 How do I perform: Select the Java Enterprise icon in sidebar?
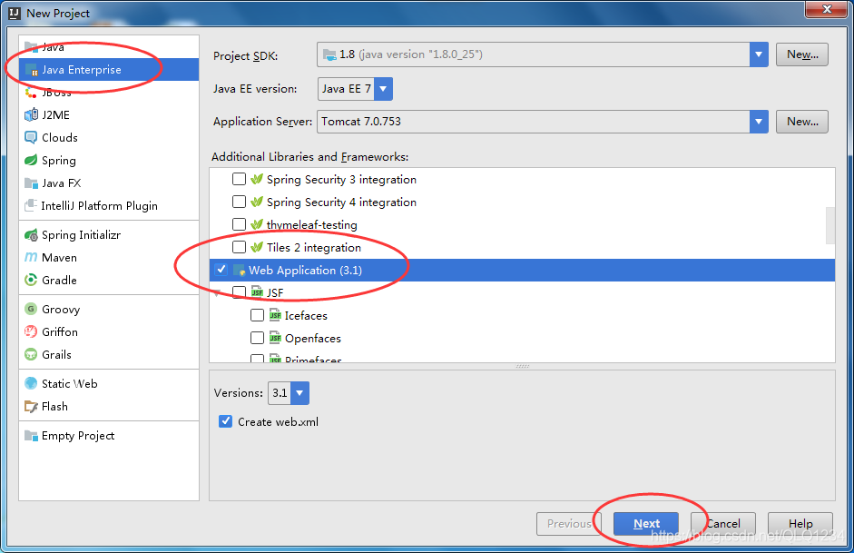click(x=32, y=70)
